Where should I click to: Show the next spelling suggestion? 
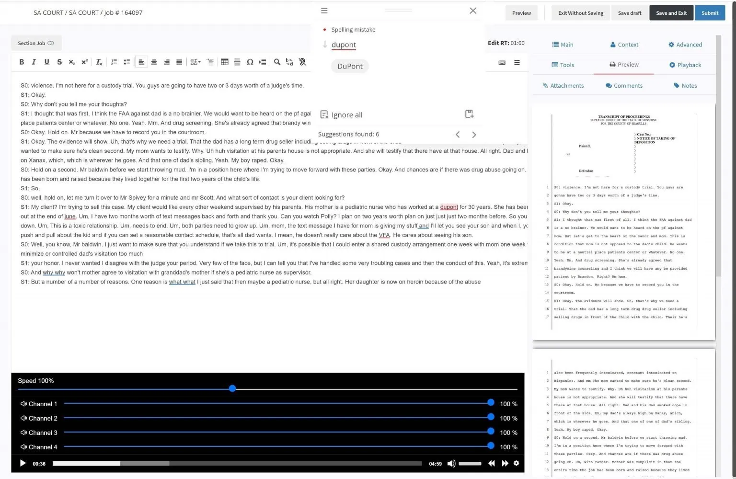click(x=474, y=135)
